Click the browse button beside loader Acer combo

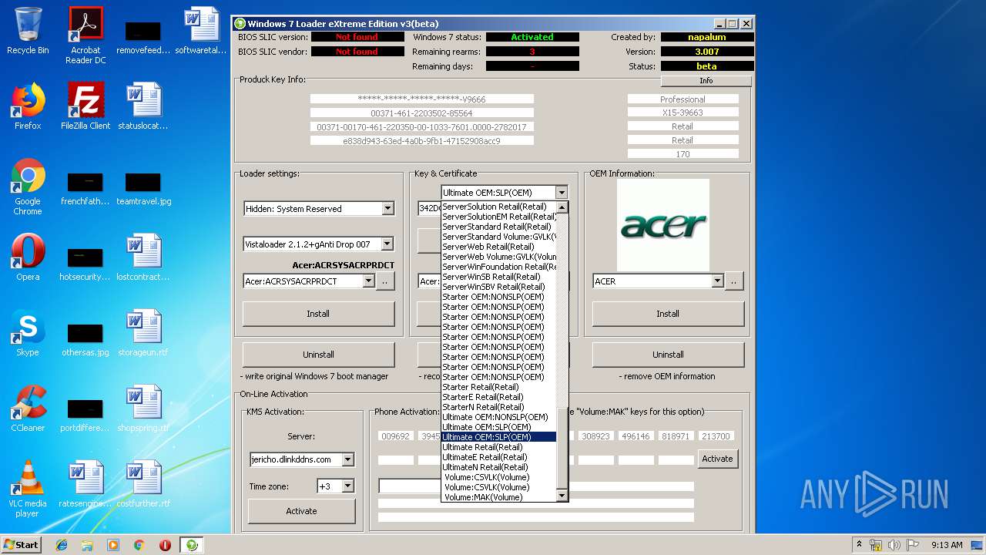tap(385, 281)
